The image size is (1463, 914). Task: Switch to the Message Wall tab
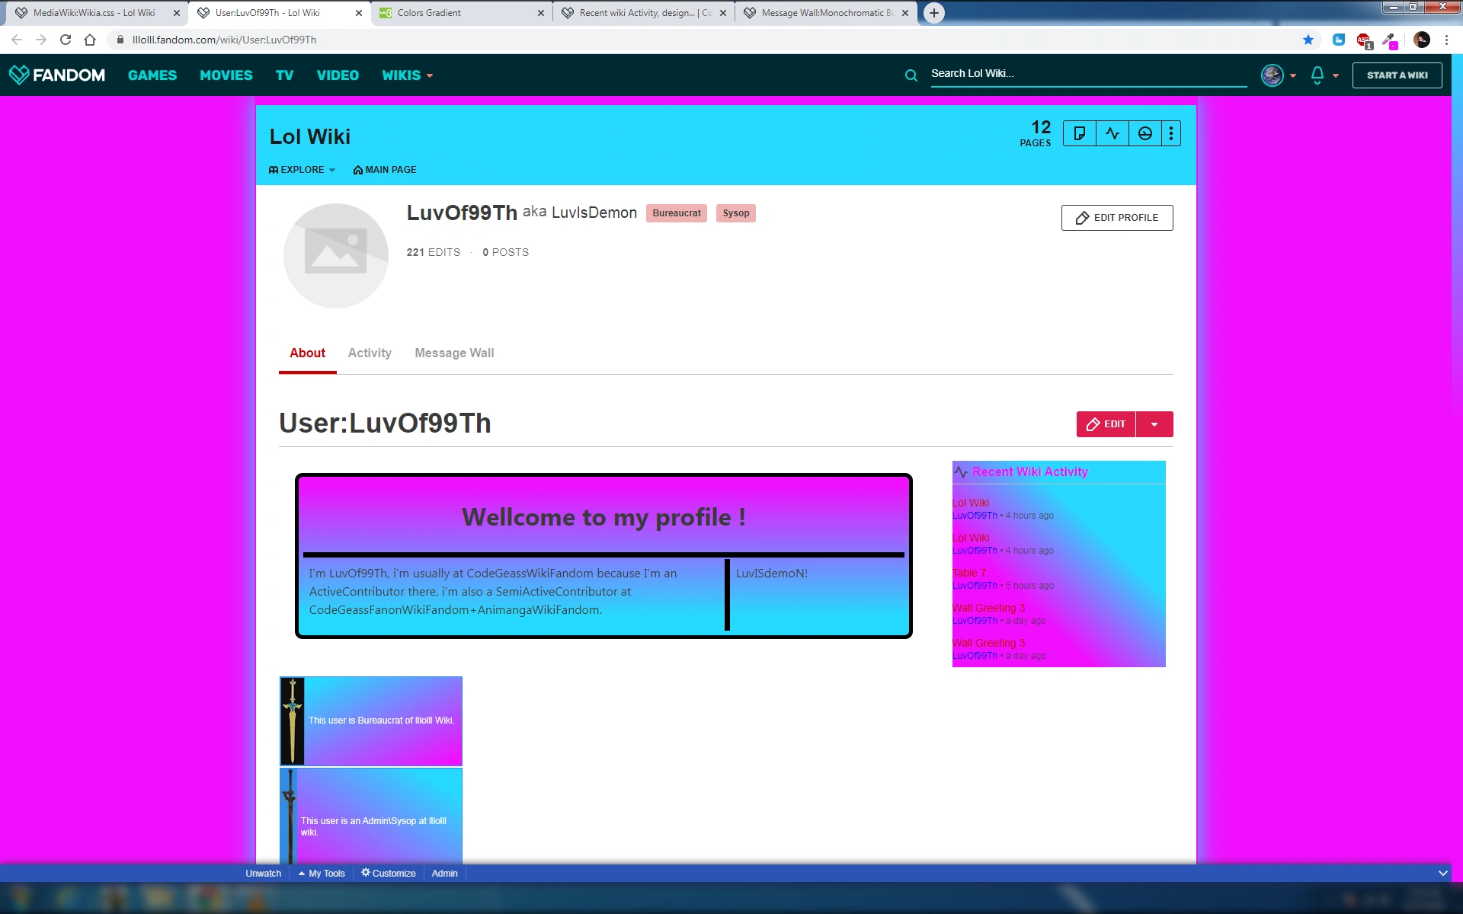tap(454, 353)
